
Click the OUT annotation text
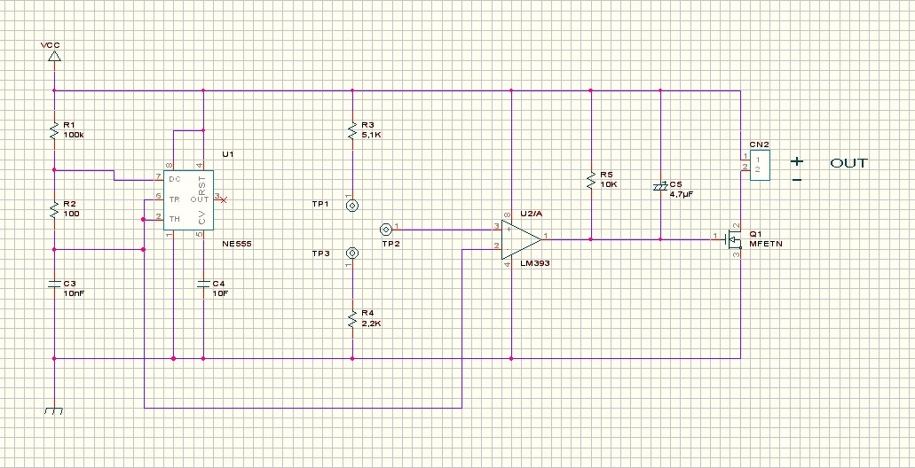849,163
